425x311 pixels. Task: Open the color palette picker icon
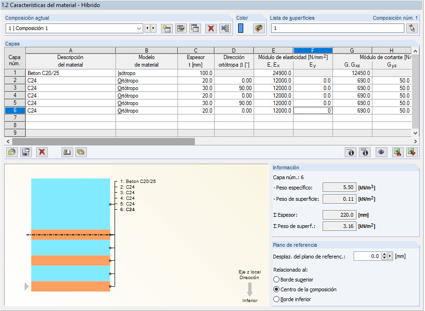(x=259, y=28)
